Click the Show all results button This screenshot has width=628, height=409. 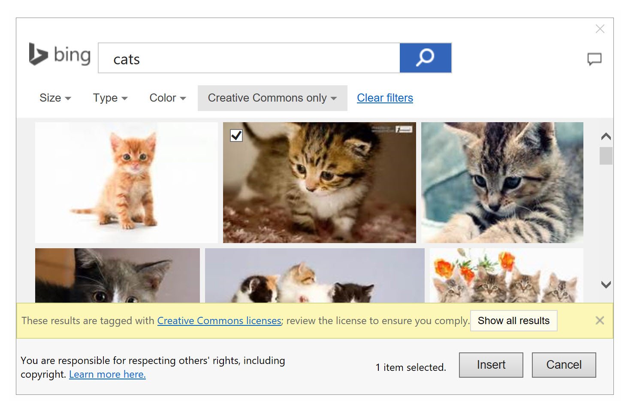(514, 321)
